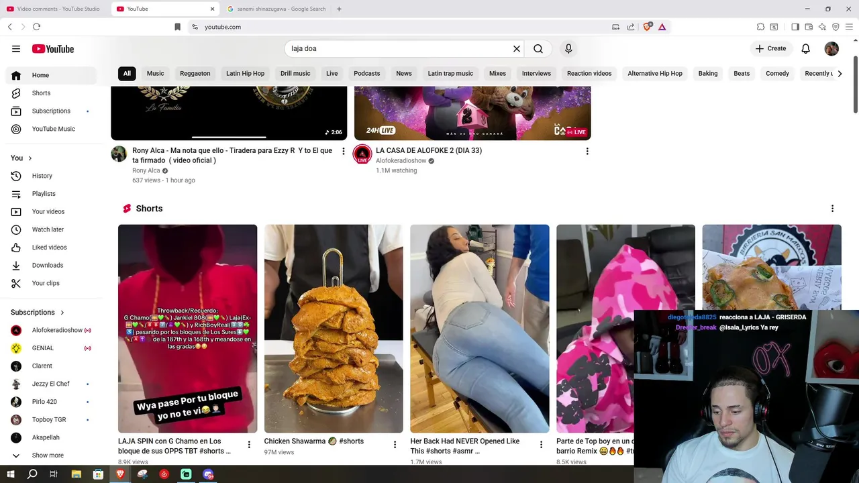Screen dimensions: 859x483
Task: Open the browser main menu
Action: 849,27
